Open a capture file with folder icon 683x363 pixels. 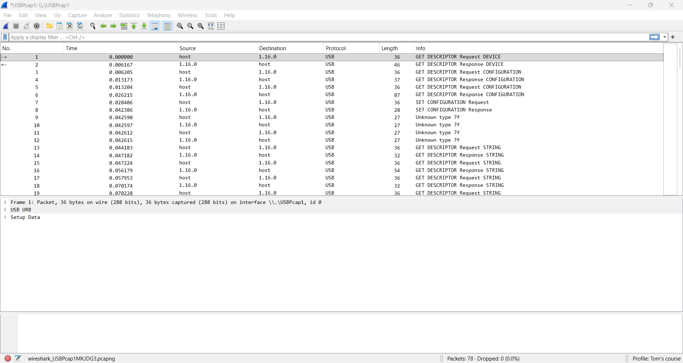pyautogui.click(x=49, y=26)
